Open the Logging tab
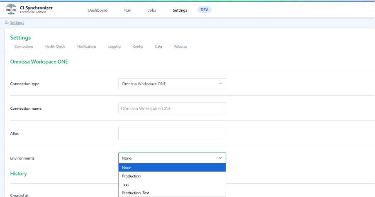This screenshot has height=197, width=375. tap(114, 47)
